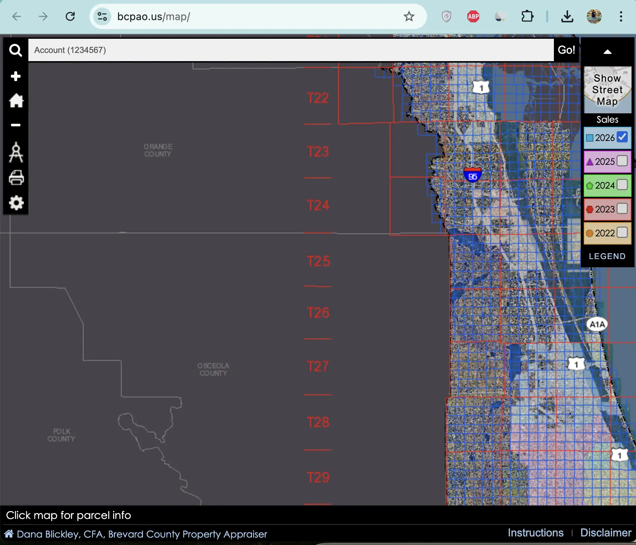Open the browser menu
Image resolution: width=636 pixels, height=545 pixels.
(x=620, y=16)
